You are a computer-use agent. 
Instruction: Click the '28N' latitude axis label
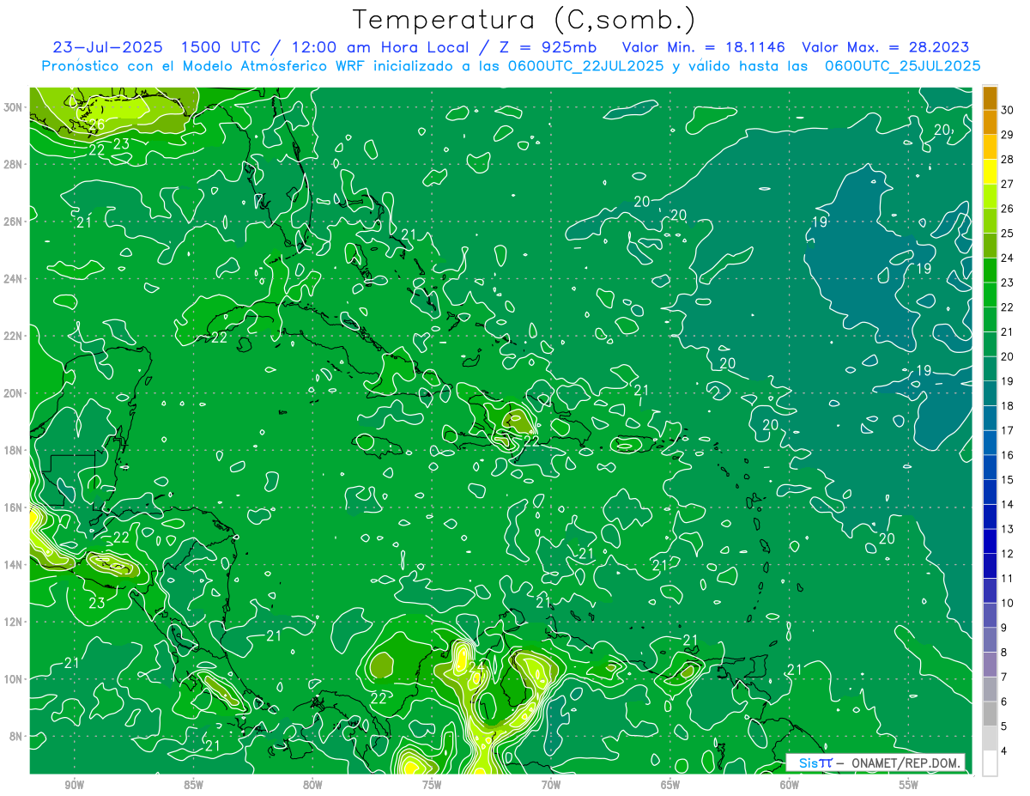pos(14,164)
